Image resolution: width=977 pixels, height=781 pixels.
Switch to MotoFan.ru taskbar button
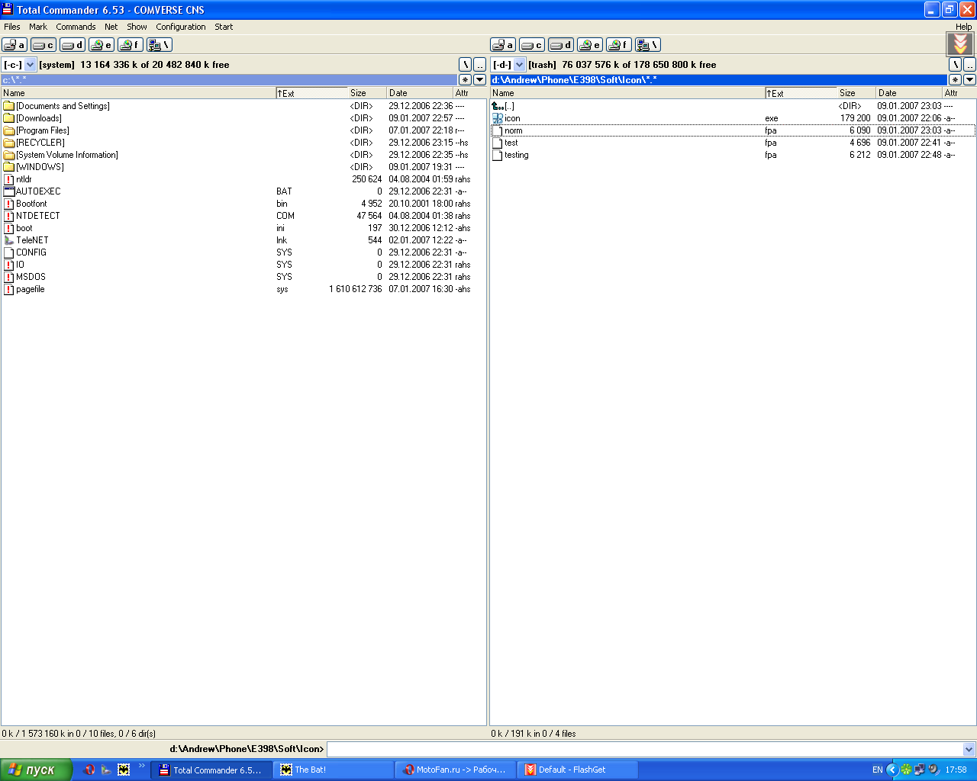coord(455,770)
